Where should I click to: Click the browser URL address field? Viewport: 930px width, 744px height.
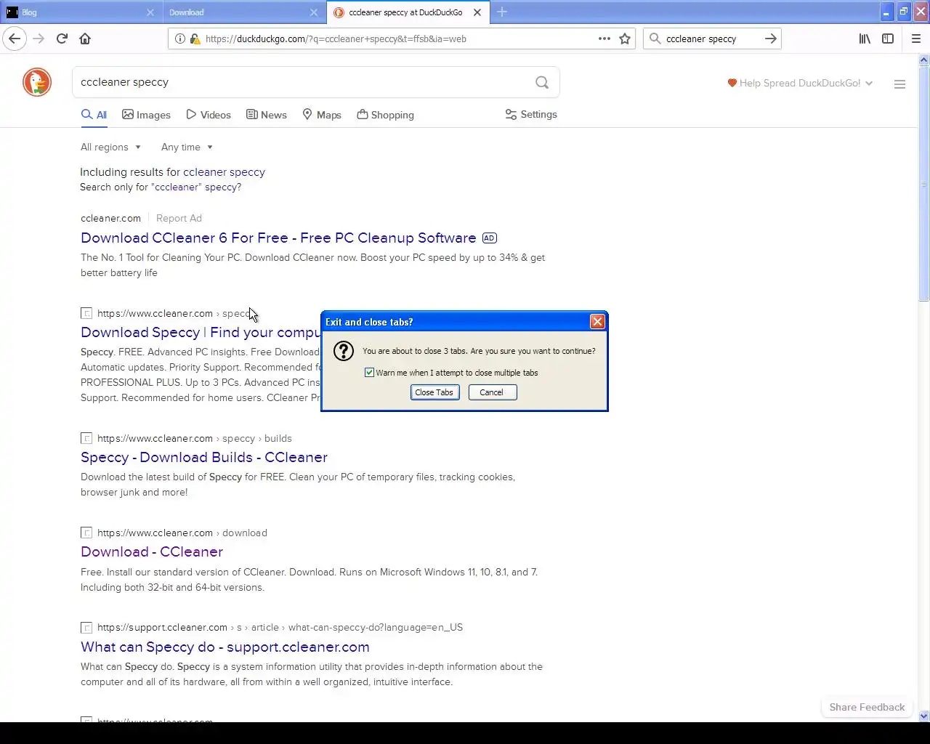(x=396, y=39)
